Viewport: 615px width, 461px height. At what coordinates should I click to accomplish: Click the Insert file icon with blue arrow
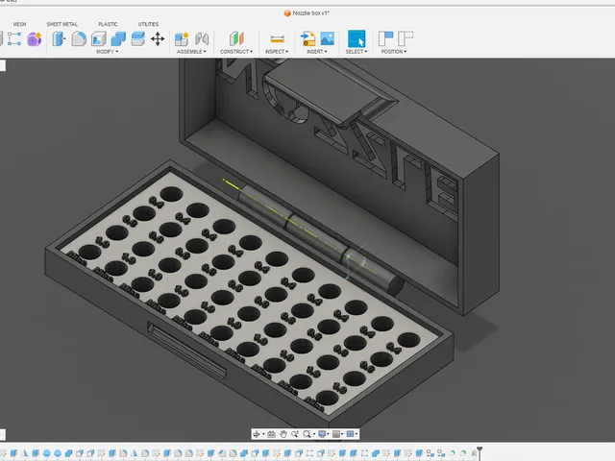[307, 38]
